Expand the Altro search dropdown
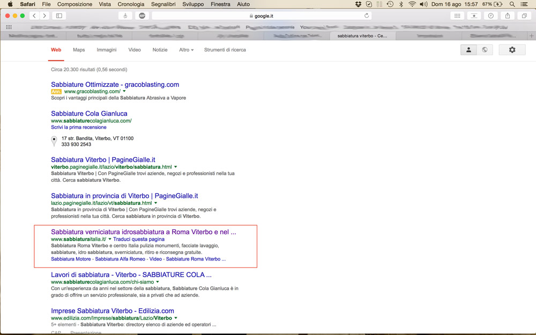Viewport: 536px width, 335px height. click(187, 50)
